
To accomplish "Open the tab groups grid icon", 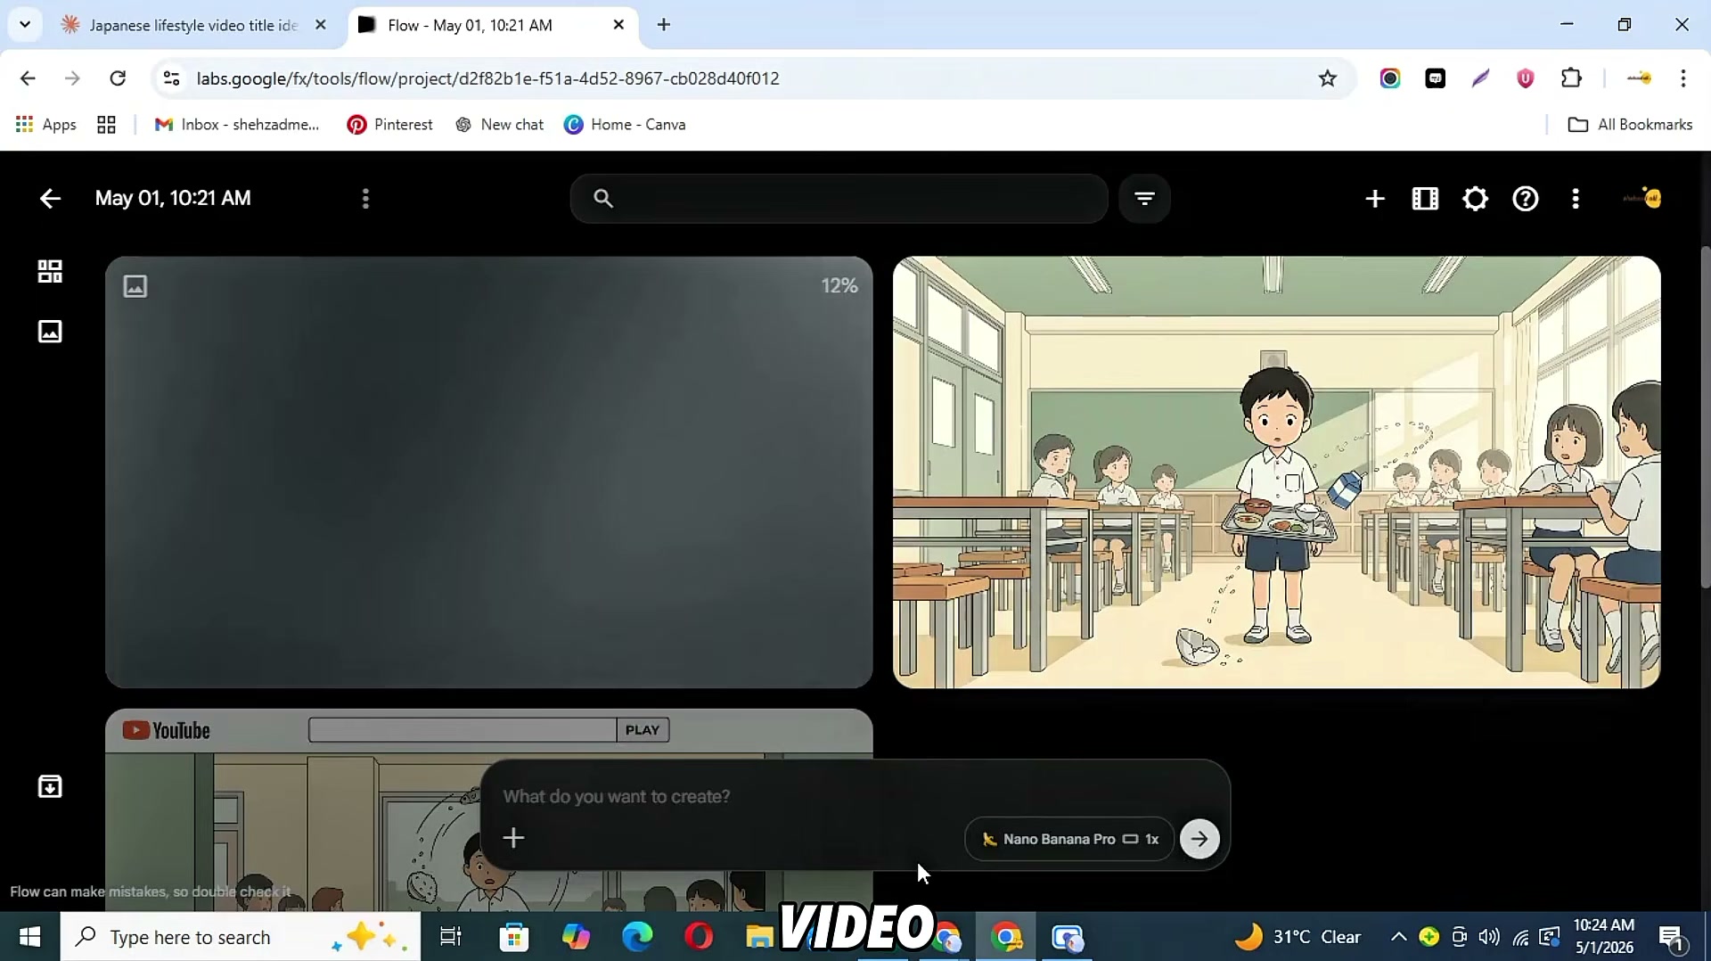I will point(107,125).
